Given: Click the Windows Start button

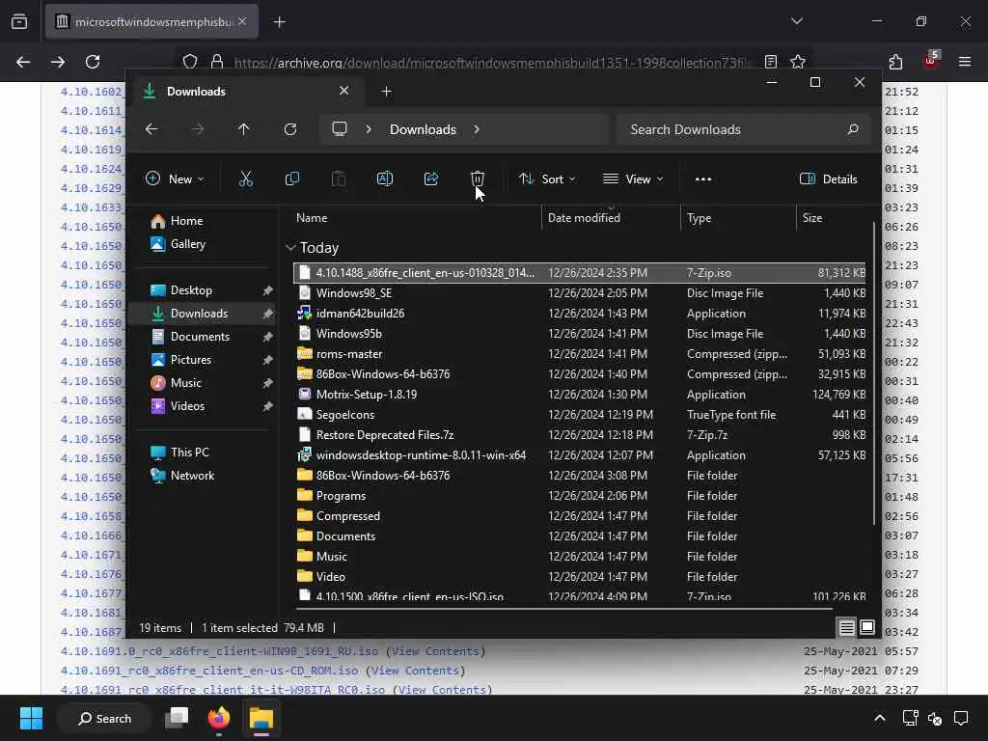Looking at the screenshot, I should click(x=31, y=718).
